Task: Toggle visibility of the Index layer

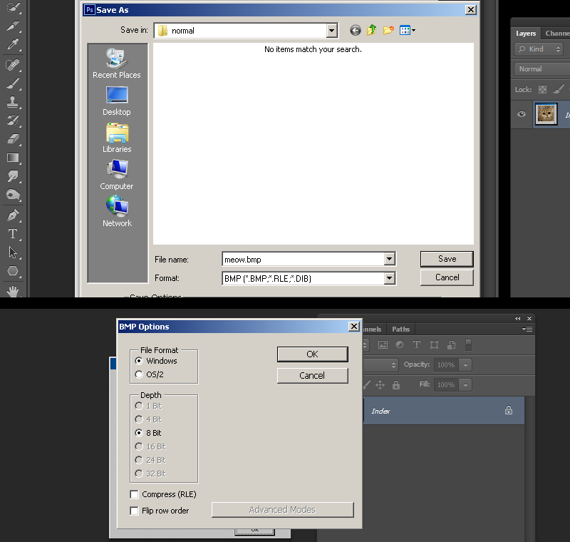Action: pos(522,114)
